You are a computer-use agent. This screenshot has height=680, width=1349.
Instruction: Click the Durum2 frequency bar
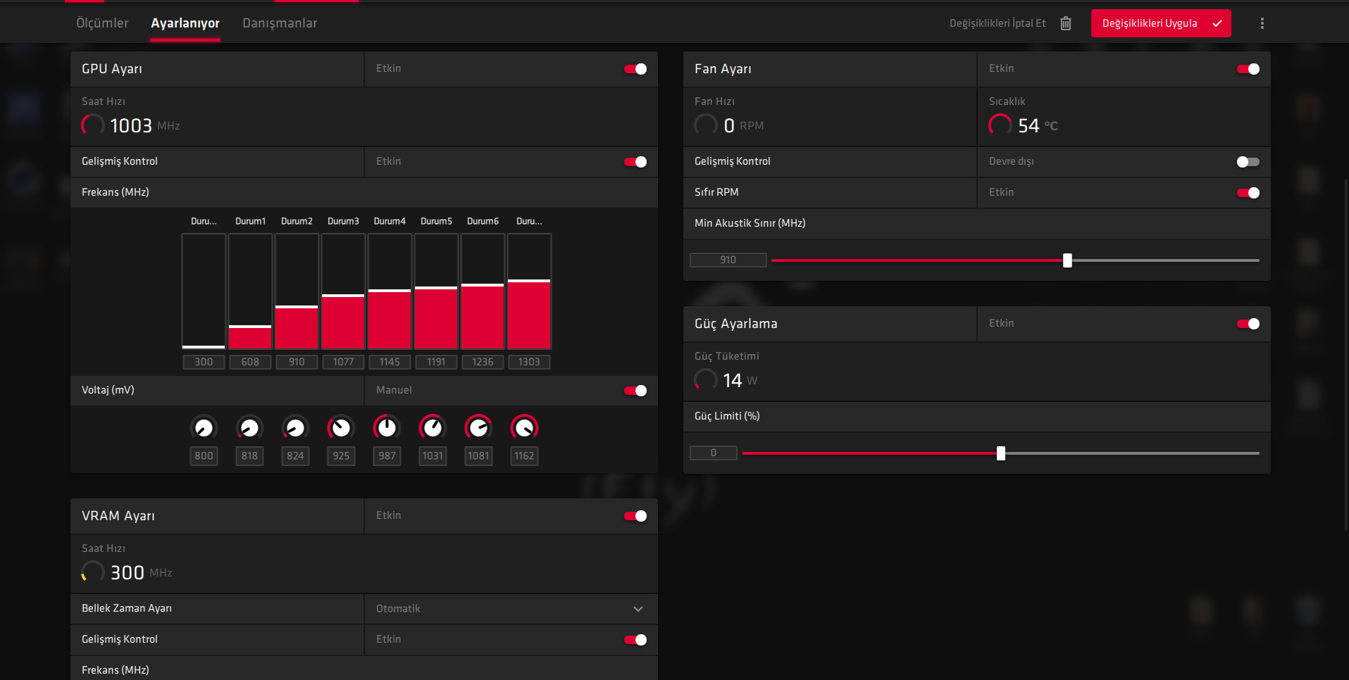click(x=297, y=291)
